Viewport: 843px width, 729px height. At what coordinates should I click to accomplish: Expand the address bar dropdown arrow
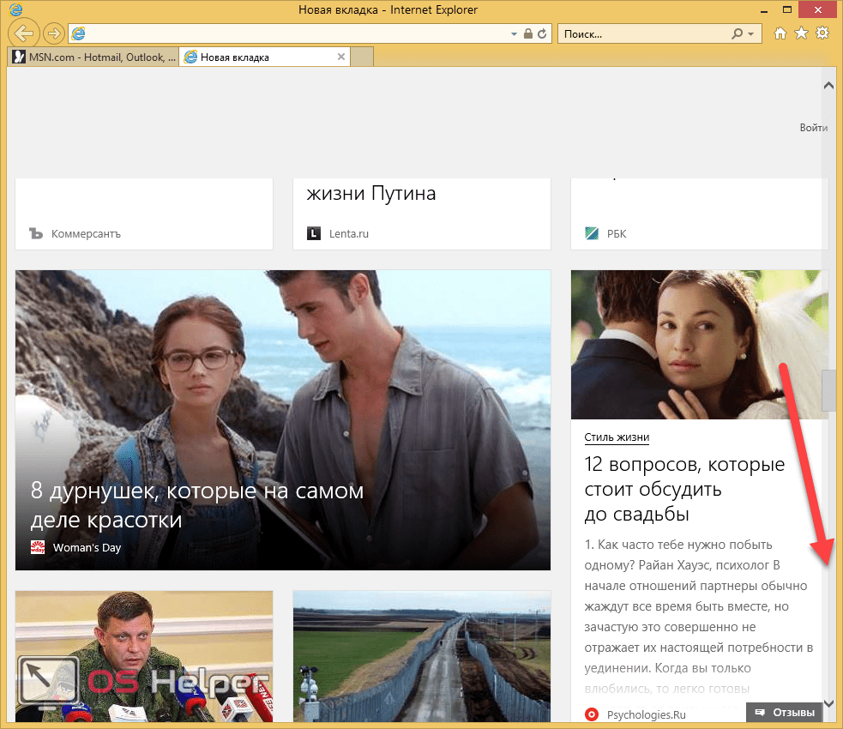[x=515, y=33]
